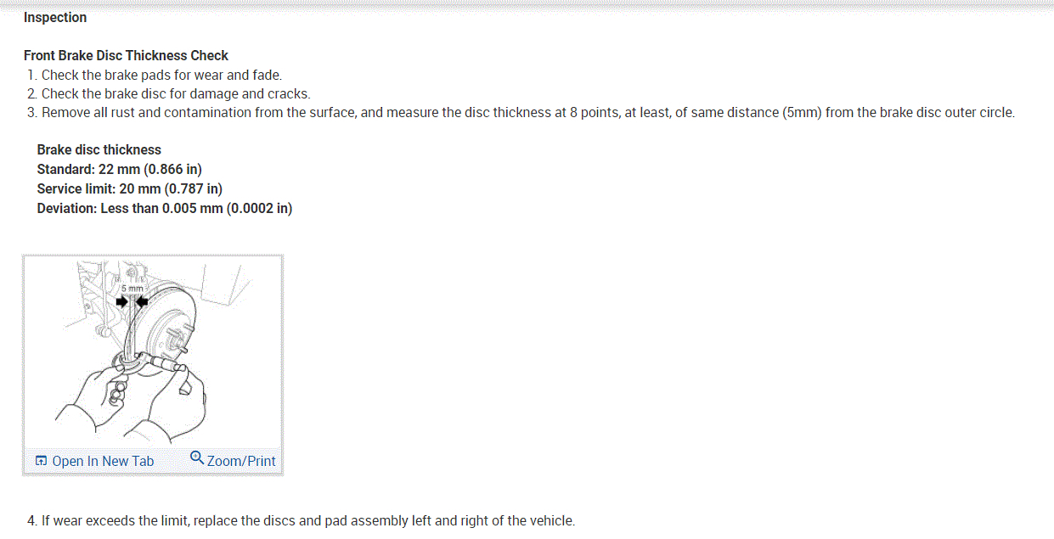Open the diagram via Open In New Tab link
The height and width of the screenshot is (539, 1054).
[103, 461]
